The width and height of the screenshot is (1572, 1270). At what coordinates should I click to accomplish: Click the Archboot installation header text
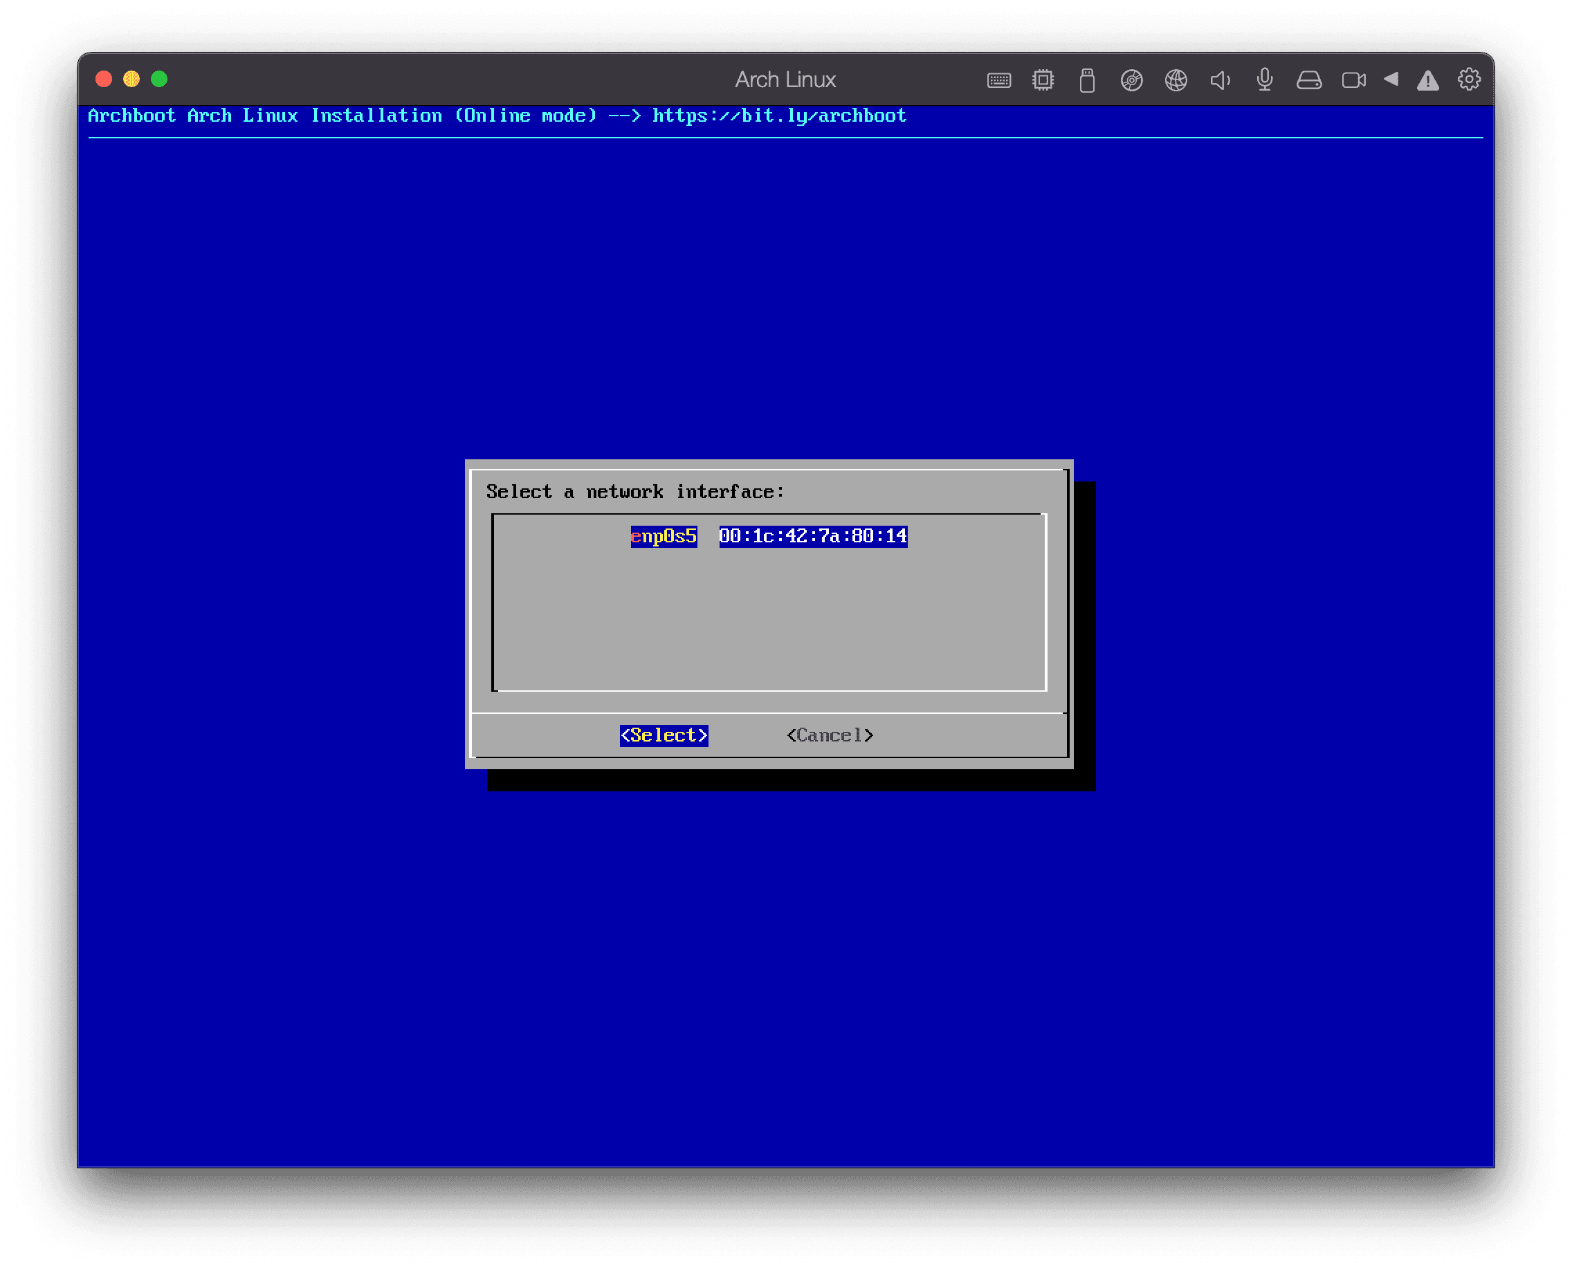click(497, 116)
